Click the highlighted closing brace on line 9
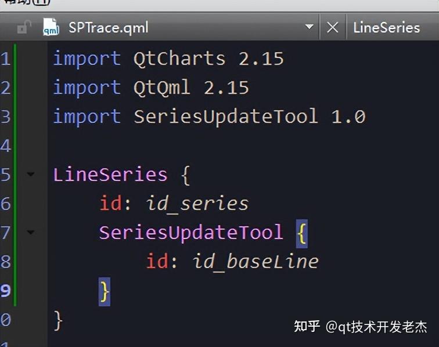 point(105,290)
